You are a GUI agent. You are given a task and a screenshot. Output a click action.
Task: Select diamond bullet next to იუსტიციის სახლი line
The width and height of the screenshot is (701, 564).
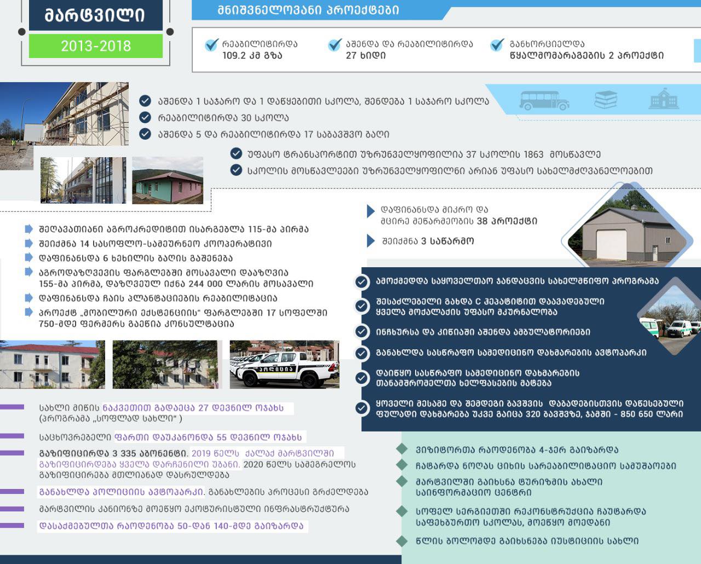point(403,541)
